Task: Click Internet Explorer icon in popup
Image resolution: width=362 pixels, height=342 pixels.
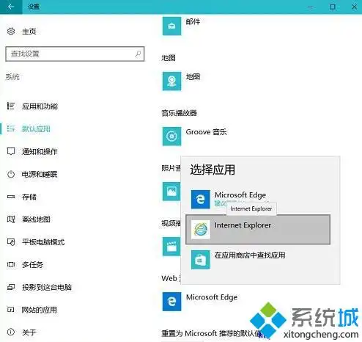Action: click(x=201, y=230)
